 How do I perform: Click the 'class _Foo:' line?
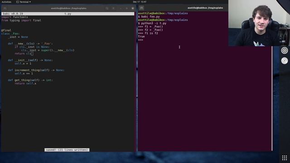[x=10, y=34]
